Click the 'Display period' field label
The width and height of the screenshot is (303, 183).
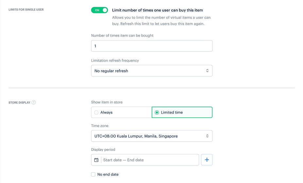pos(103,149)
